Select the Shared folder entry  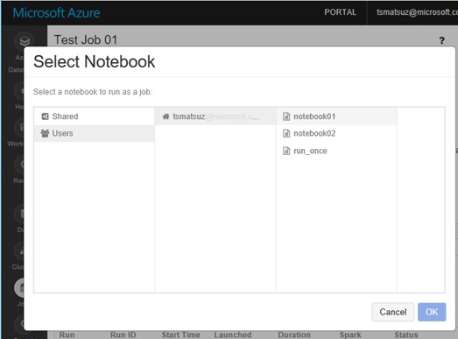(x=94, y=117)
